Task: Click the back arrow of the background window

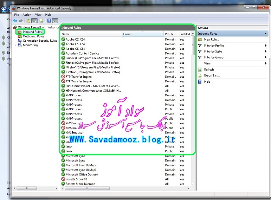Action: point(4,9)
